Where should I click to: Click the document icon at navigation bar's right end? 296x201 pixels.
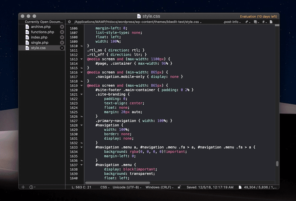271,22
